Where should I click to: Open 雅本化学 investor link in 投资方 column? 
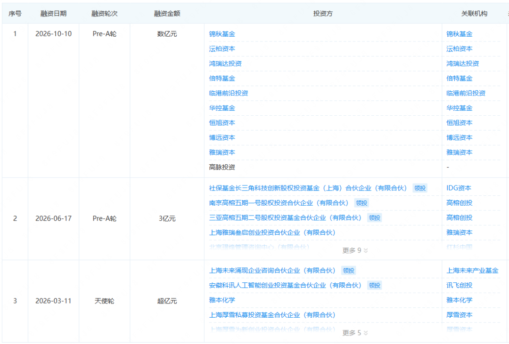coord(222,300)
